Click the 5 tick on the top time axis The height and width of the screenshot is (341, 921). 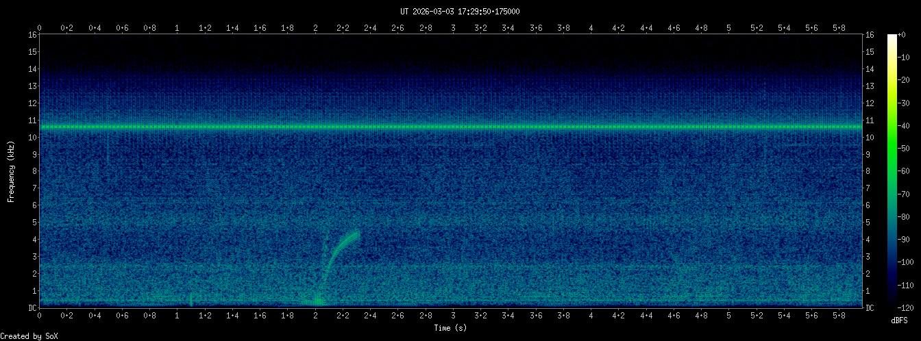pyautogui.click(x=728, y=28)
